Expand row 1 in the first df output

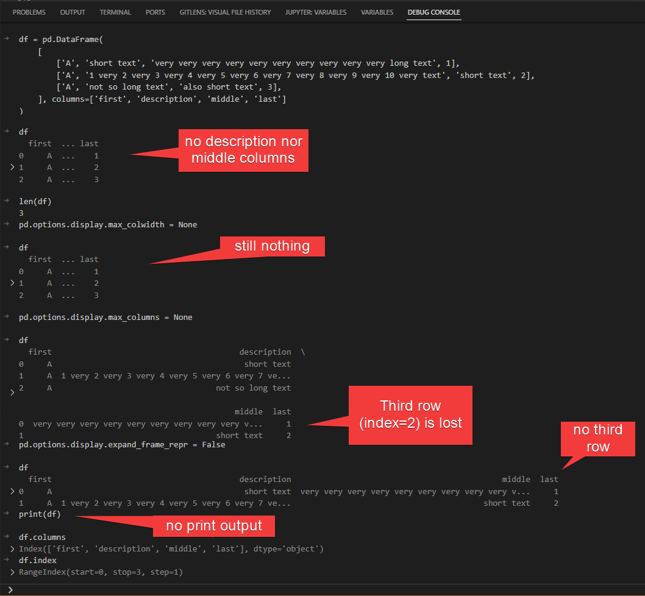tap(12, 167)
